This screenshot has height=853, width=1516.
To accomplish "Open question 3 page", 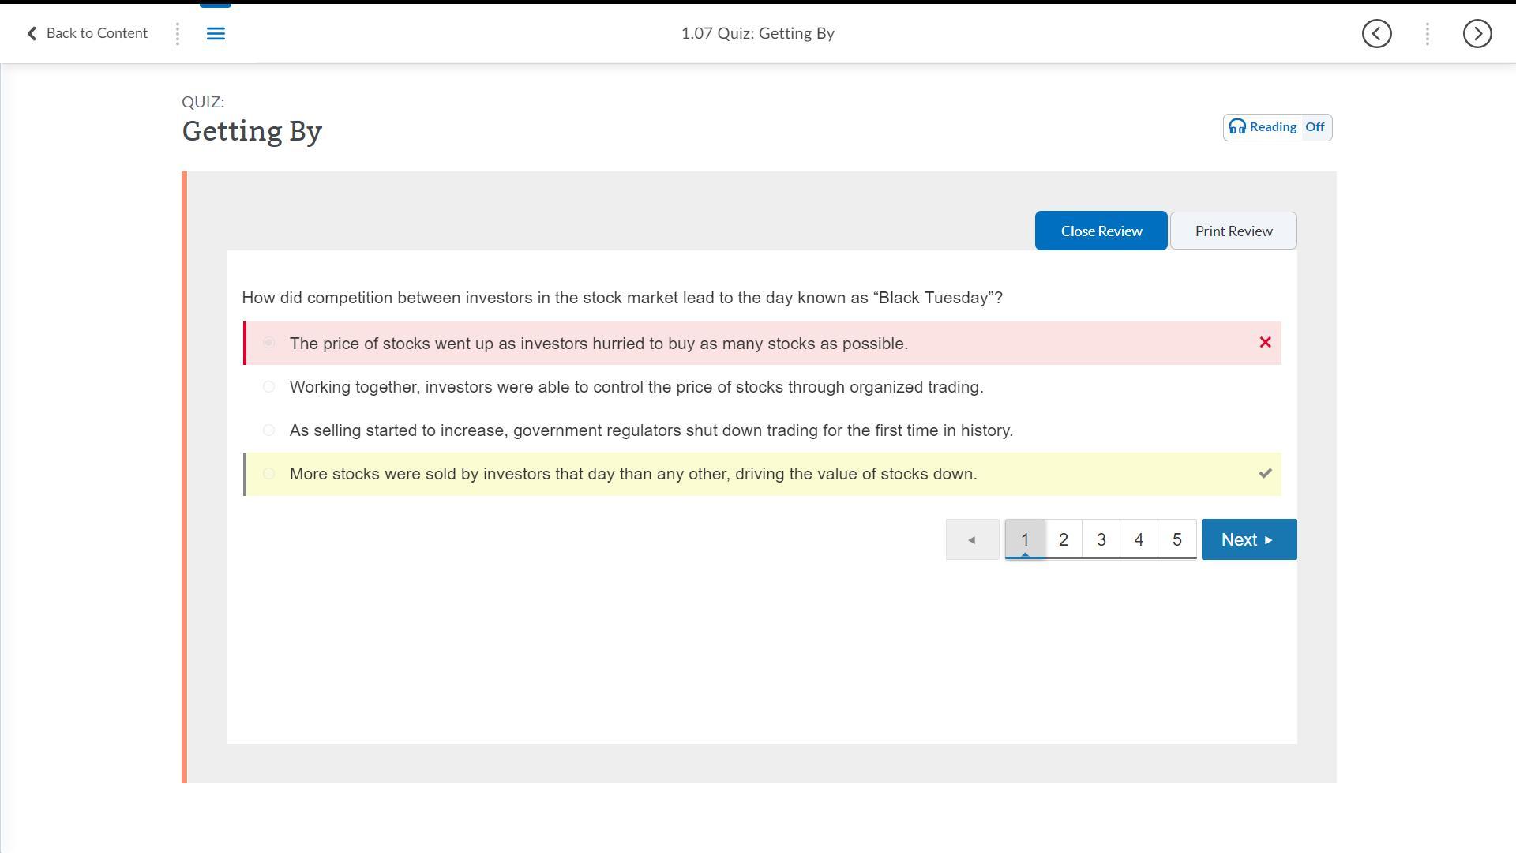I will (1101, 539).
